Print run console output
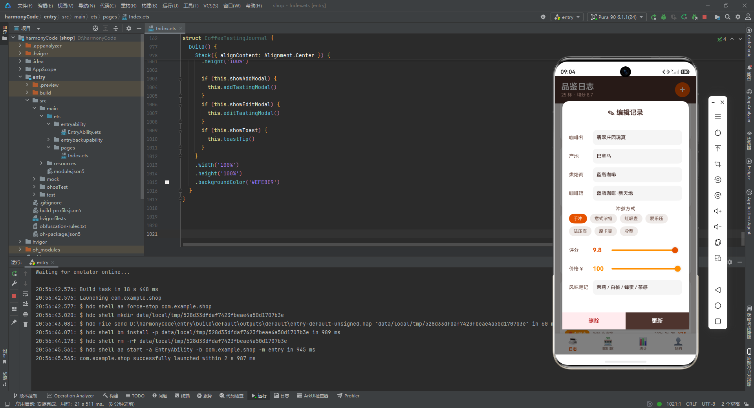The height and width of the screenshot is (408, 754). tap(26, 314)
